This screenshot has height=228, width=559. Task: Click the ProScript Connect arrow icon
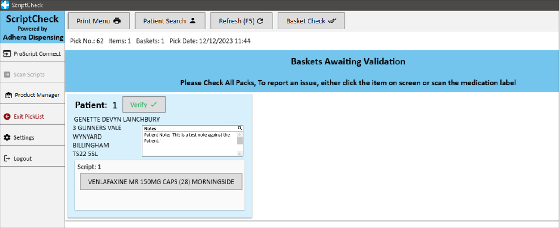point(7,54)
